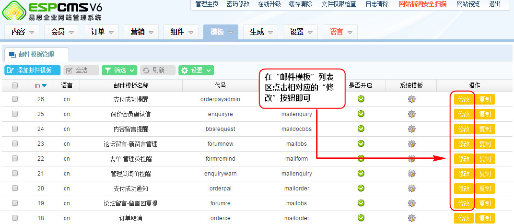This screenshot has width=514, height=224.
Task: Toggle enabled status for 论坛留言-留言回复提 row
Action: click(x=361, y=203)
